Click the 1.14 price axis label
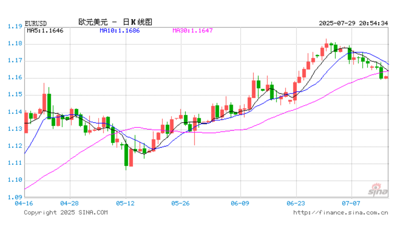 tap(15, 112)
